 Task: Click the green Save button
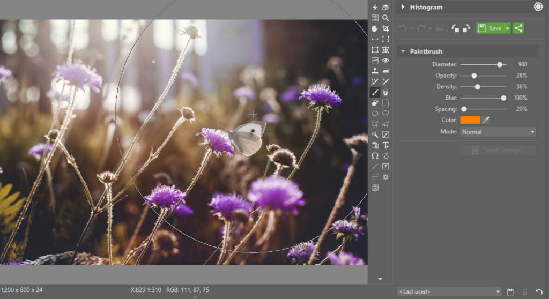pos(490,28)
